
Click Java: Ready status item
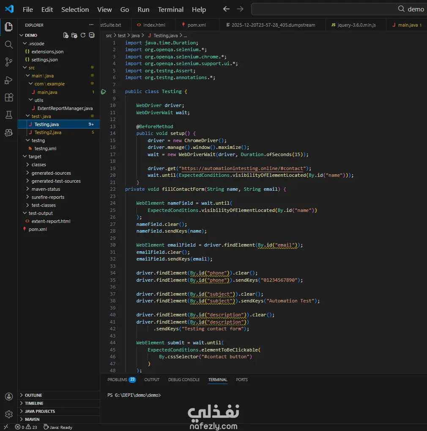[x=57, y=427]
